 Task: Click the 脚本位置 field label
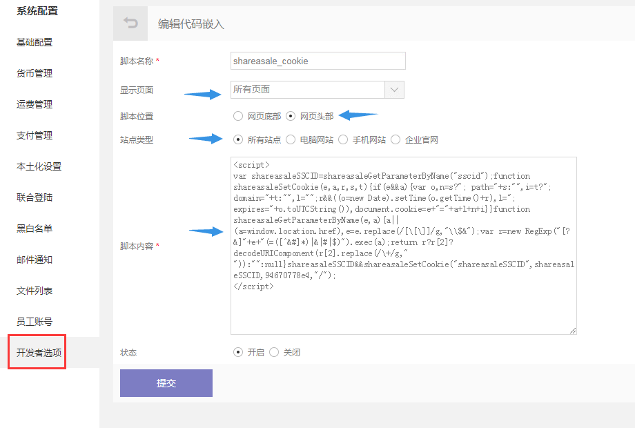pyautogui.click(x=137, y=117)
